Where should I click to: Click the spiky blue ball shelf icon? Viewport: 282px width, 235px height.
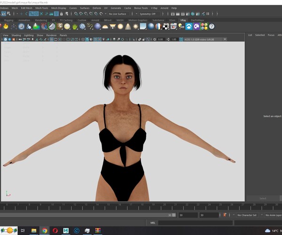tap(82, 27)
